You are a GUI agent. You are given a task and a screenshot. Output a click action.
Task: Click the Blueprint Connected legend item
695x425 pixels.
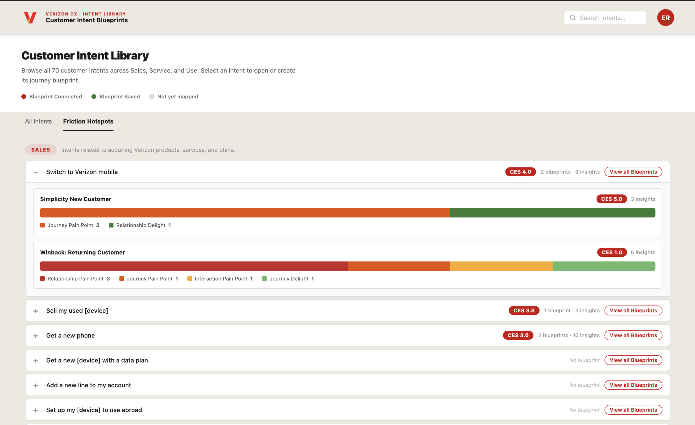tap(52, 97)
